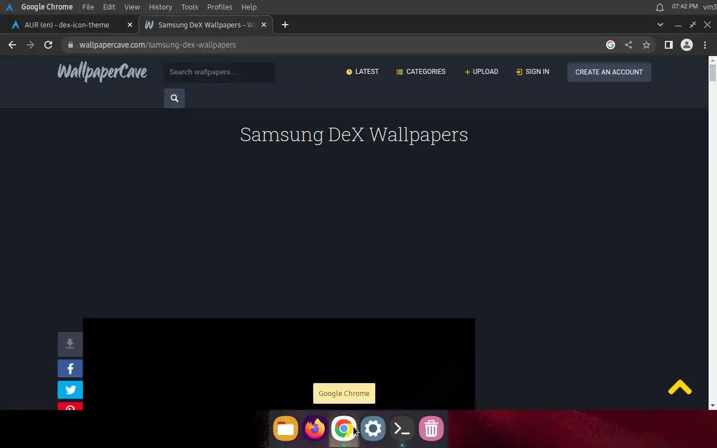This screenshot has width=717, height=448.
Task: Open Settings gear in the dock
Action: click(373, 429)
